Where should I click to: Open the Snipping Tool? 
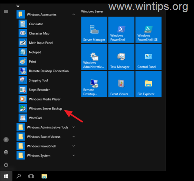tap(46, 80)
